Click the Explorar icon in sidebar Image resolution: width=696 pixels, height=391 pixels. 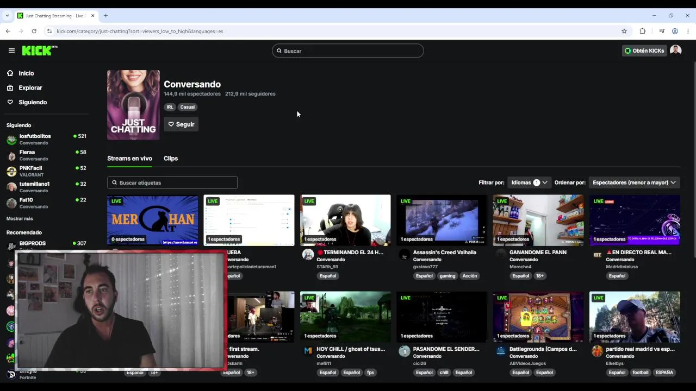tap(10, 87)
